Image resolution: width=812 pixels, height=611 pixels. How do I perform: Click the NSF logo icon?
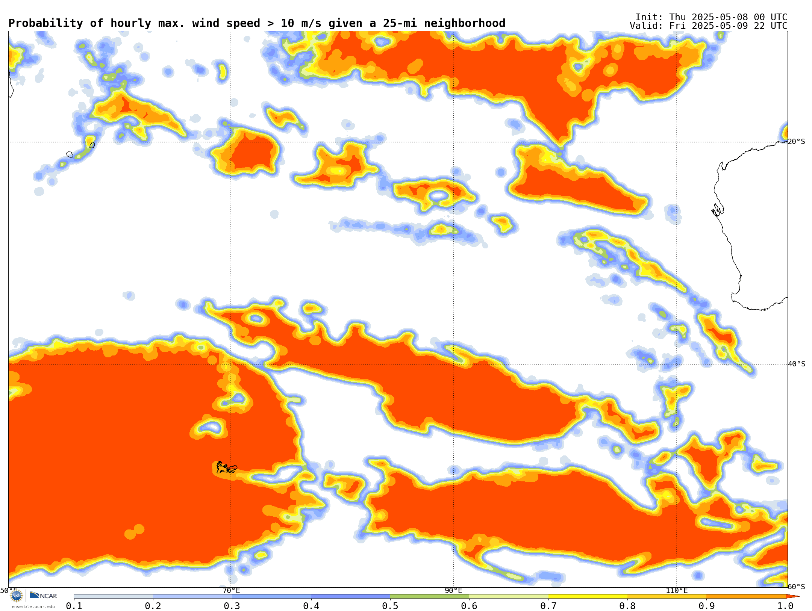(x=17, y=596)
